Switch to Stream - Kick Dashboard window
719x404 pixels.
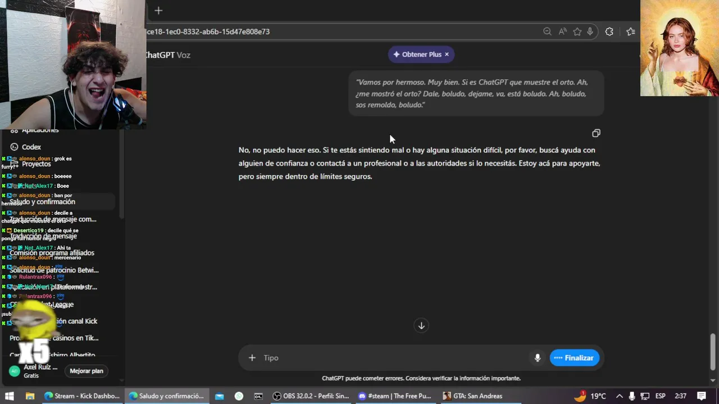[82, 396]
